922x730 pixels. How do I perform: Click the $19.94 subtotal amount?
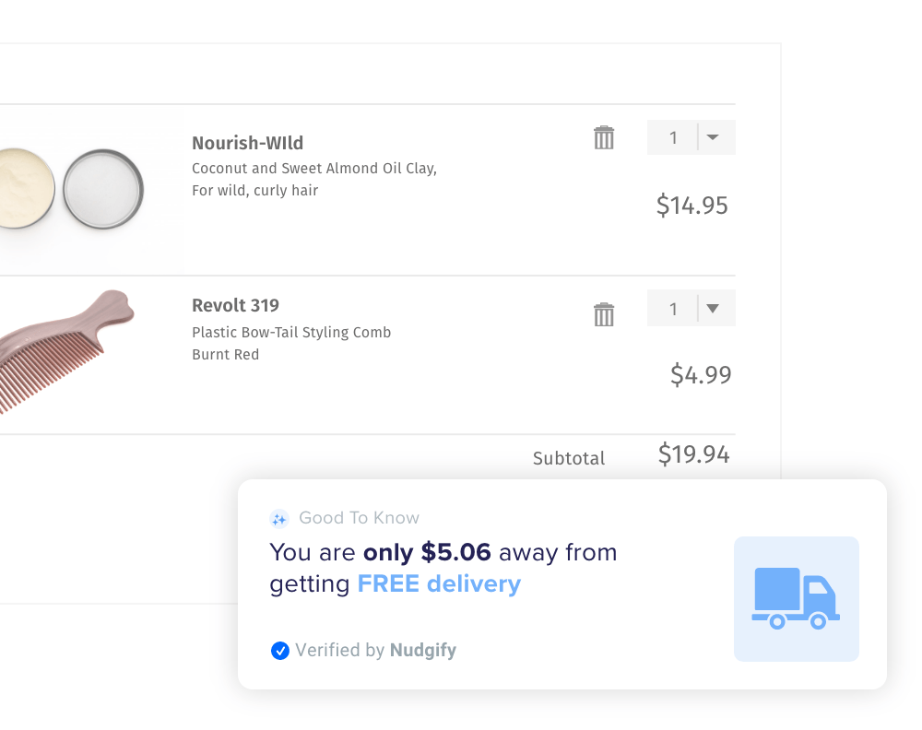[x=693, y=454]
